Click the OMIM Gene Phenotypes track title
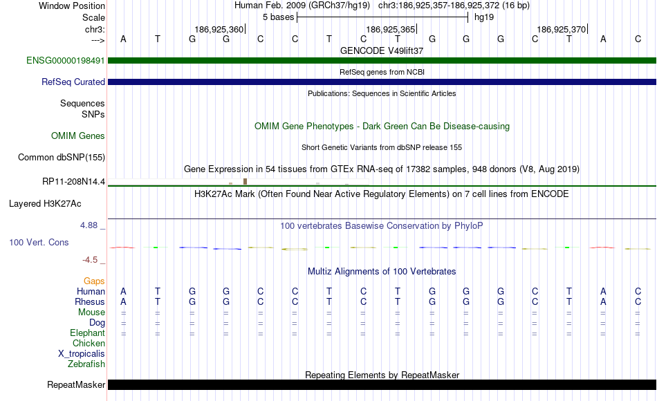The width and height of the screenshot is (657, 401). pyautogui.click(x=382, y=126)
